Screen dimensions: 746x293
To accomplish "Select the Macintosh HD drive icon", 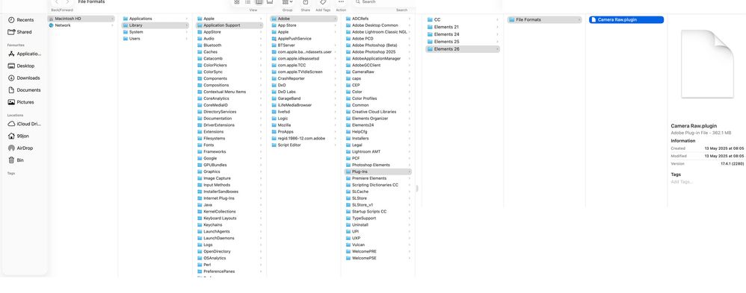I will point(52,19).
